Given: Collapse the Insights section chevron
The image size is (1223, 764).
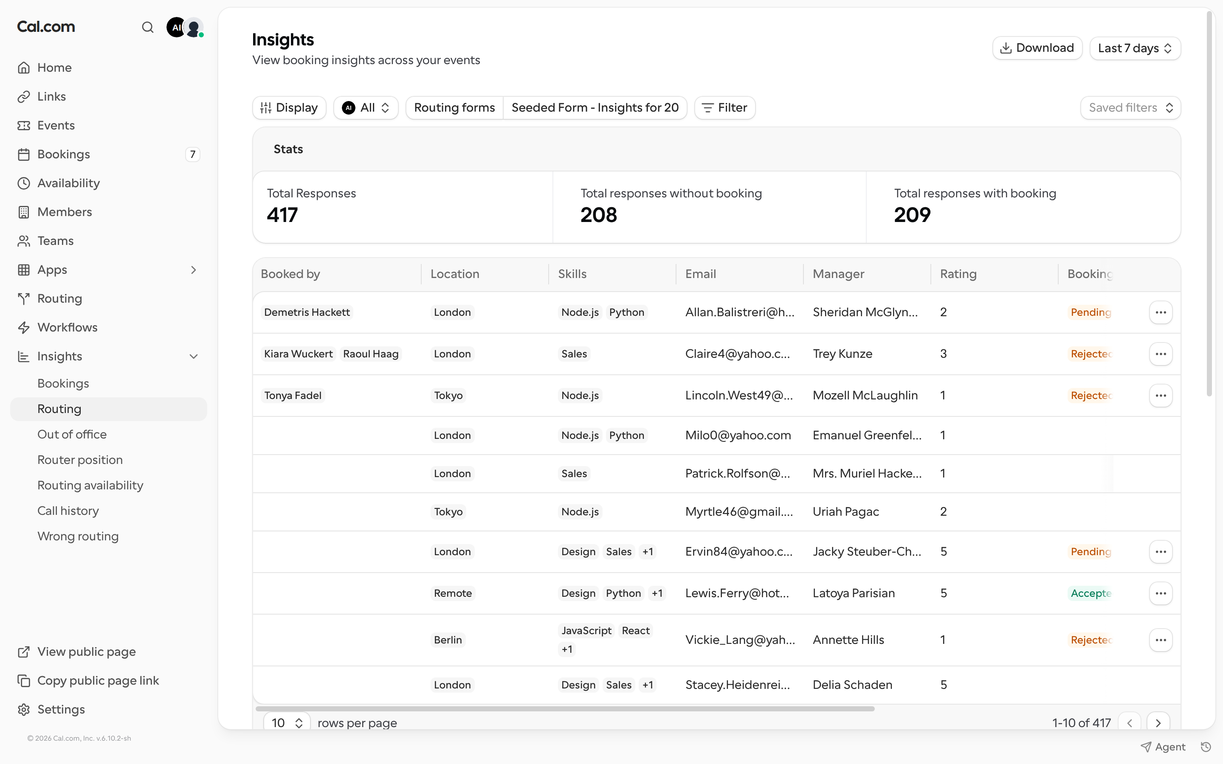Looking at the screenshot, I should 194,356.
